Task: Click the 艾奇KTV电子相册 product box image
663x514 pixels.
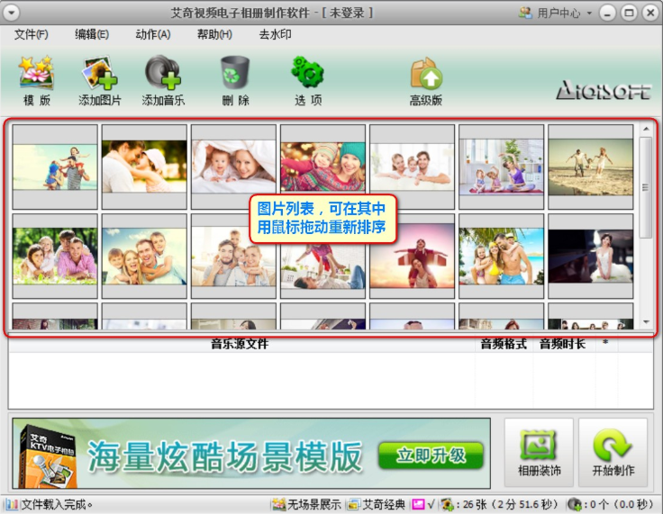Action: coord(48,457)
